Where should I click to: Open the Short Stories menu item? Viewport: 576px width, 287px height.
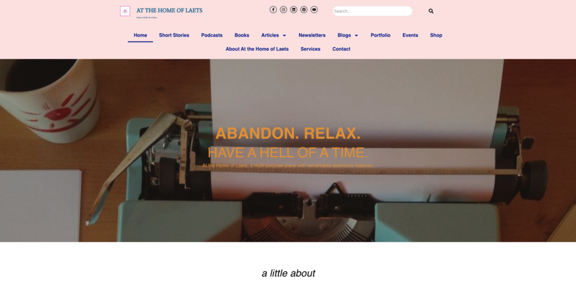click(x=174, y=35)
